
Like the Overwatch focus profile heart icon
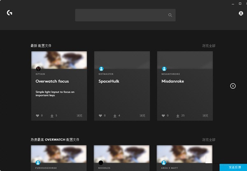coord(37,116)
